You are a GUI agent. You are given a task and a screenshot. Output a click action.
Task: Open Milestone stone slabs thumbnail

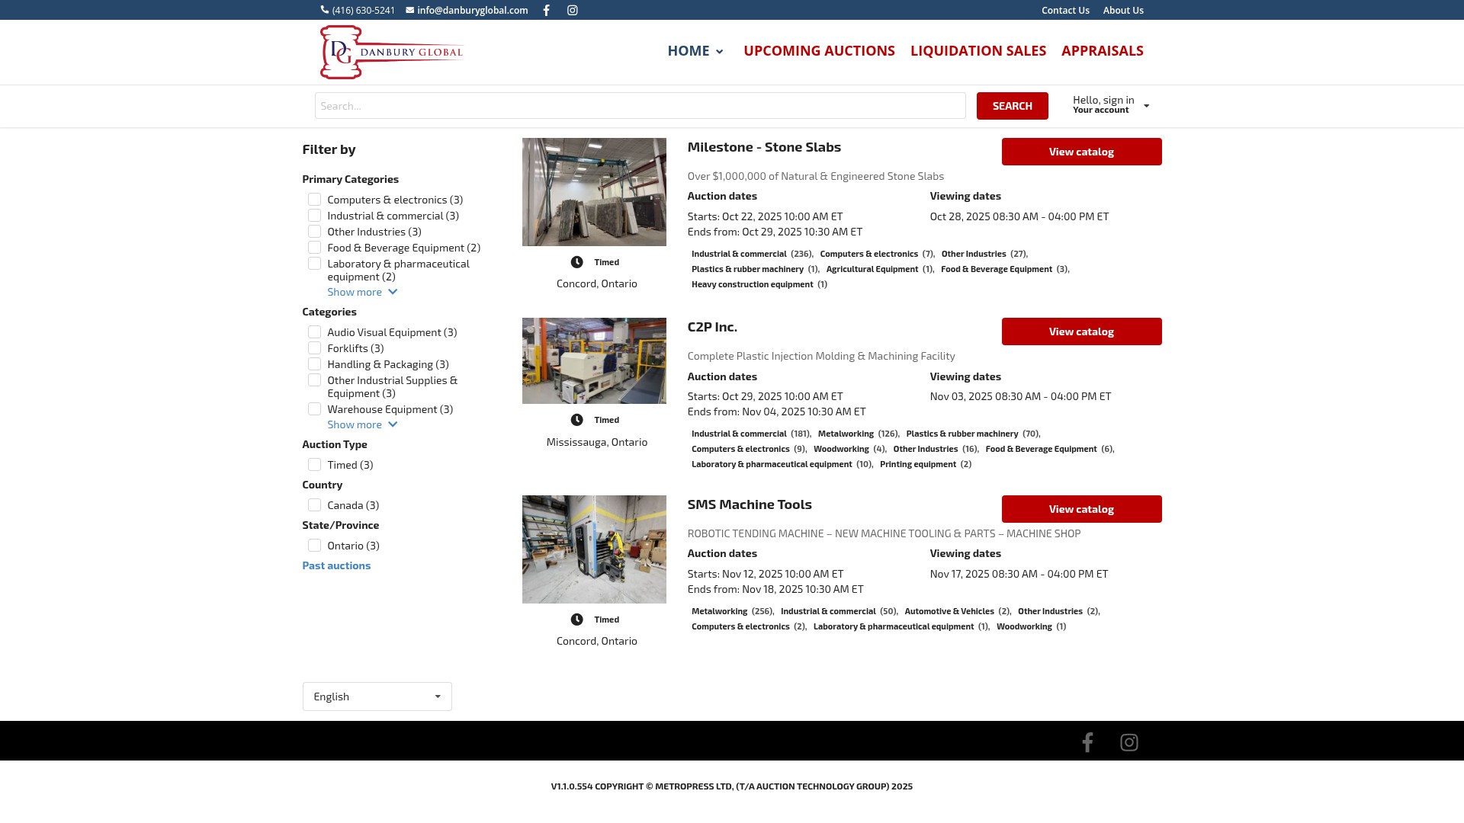click(x=594, y=192)
